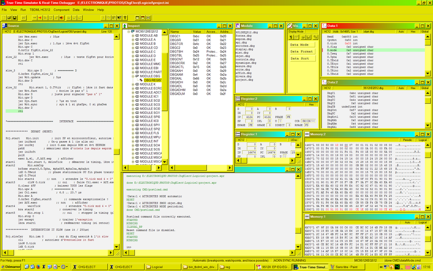Expand MODULE AB tree node
Image resolution: width=433 pixels, height=271 pixels.
pos(133,36)
